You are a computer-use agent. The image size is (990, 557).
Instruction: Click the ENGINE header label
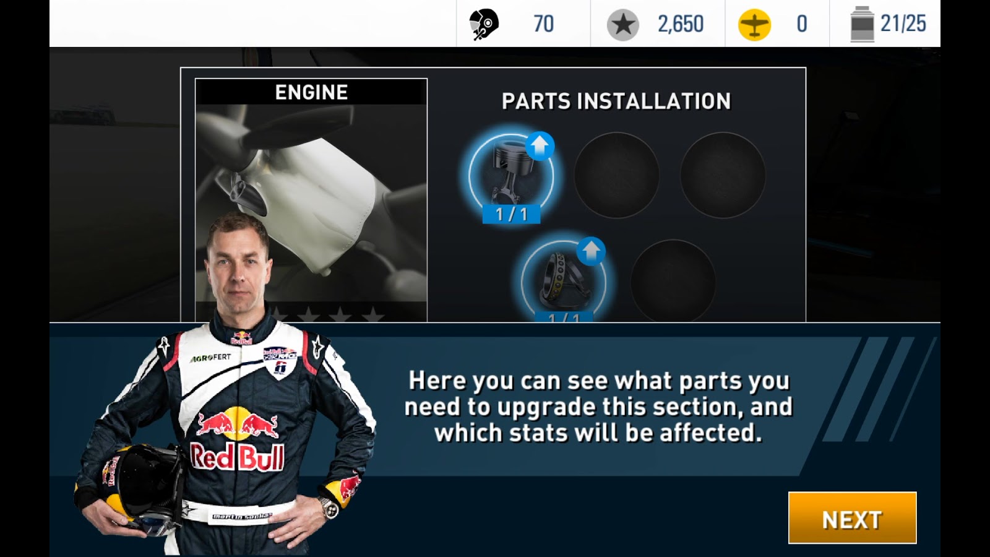pyautogui.click(x=311, y=92)
